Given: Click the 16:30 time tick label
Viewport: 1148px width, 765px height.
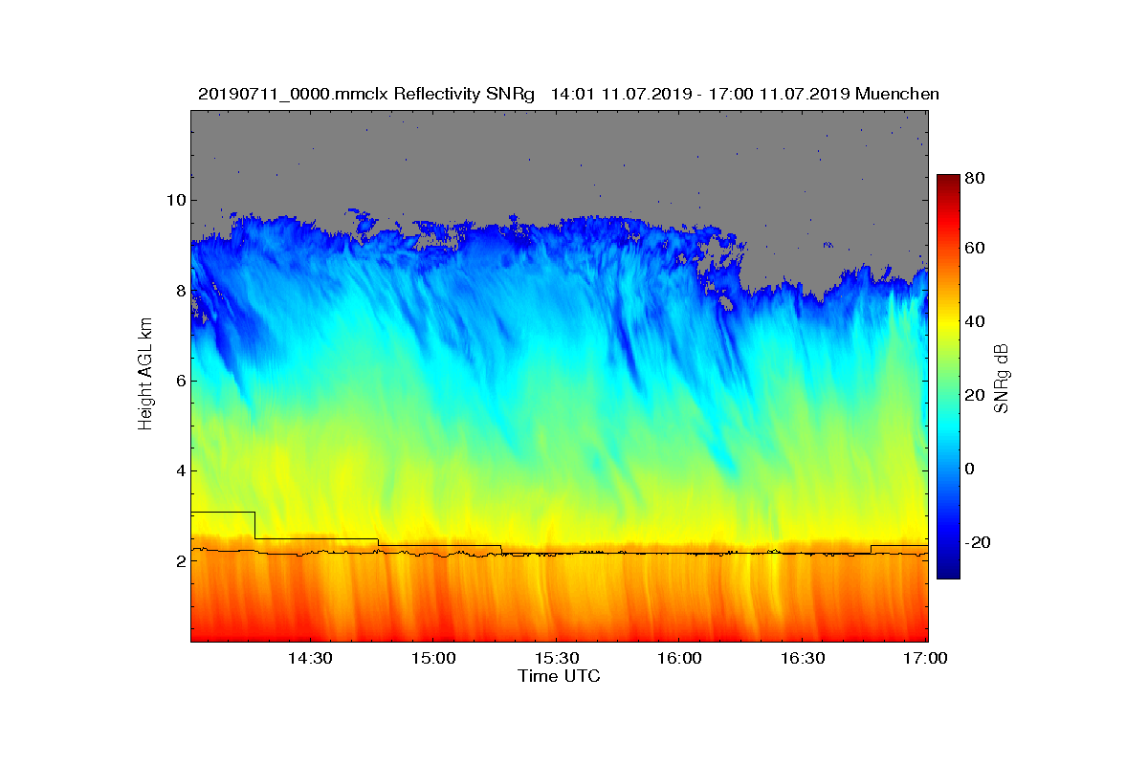Looking at the screenshot, I should [803, 659].
